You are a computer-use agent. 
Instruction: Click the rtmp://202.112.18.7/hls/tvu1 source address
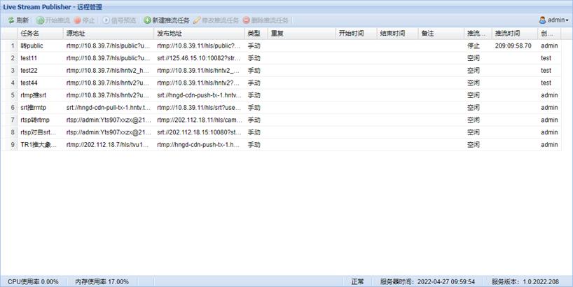[x=108, y=145]
